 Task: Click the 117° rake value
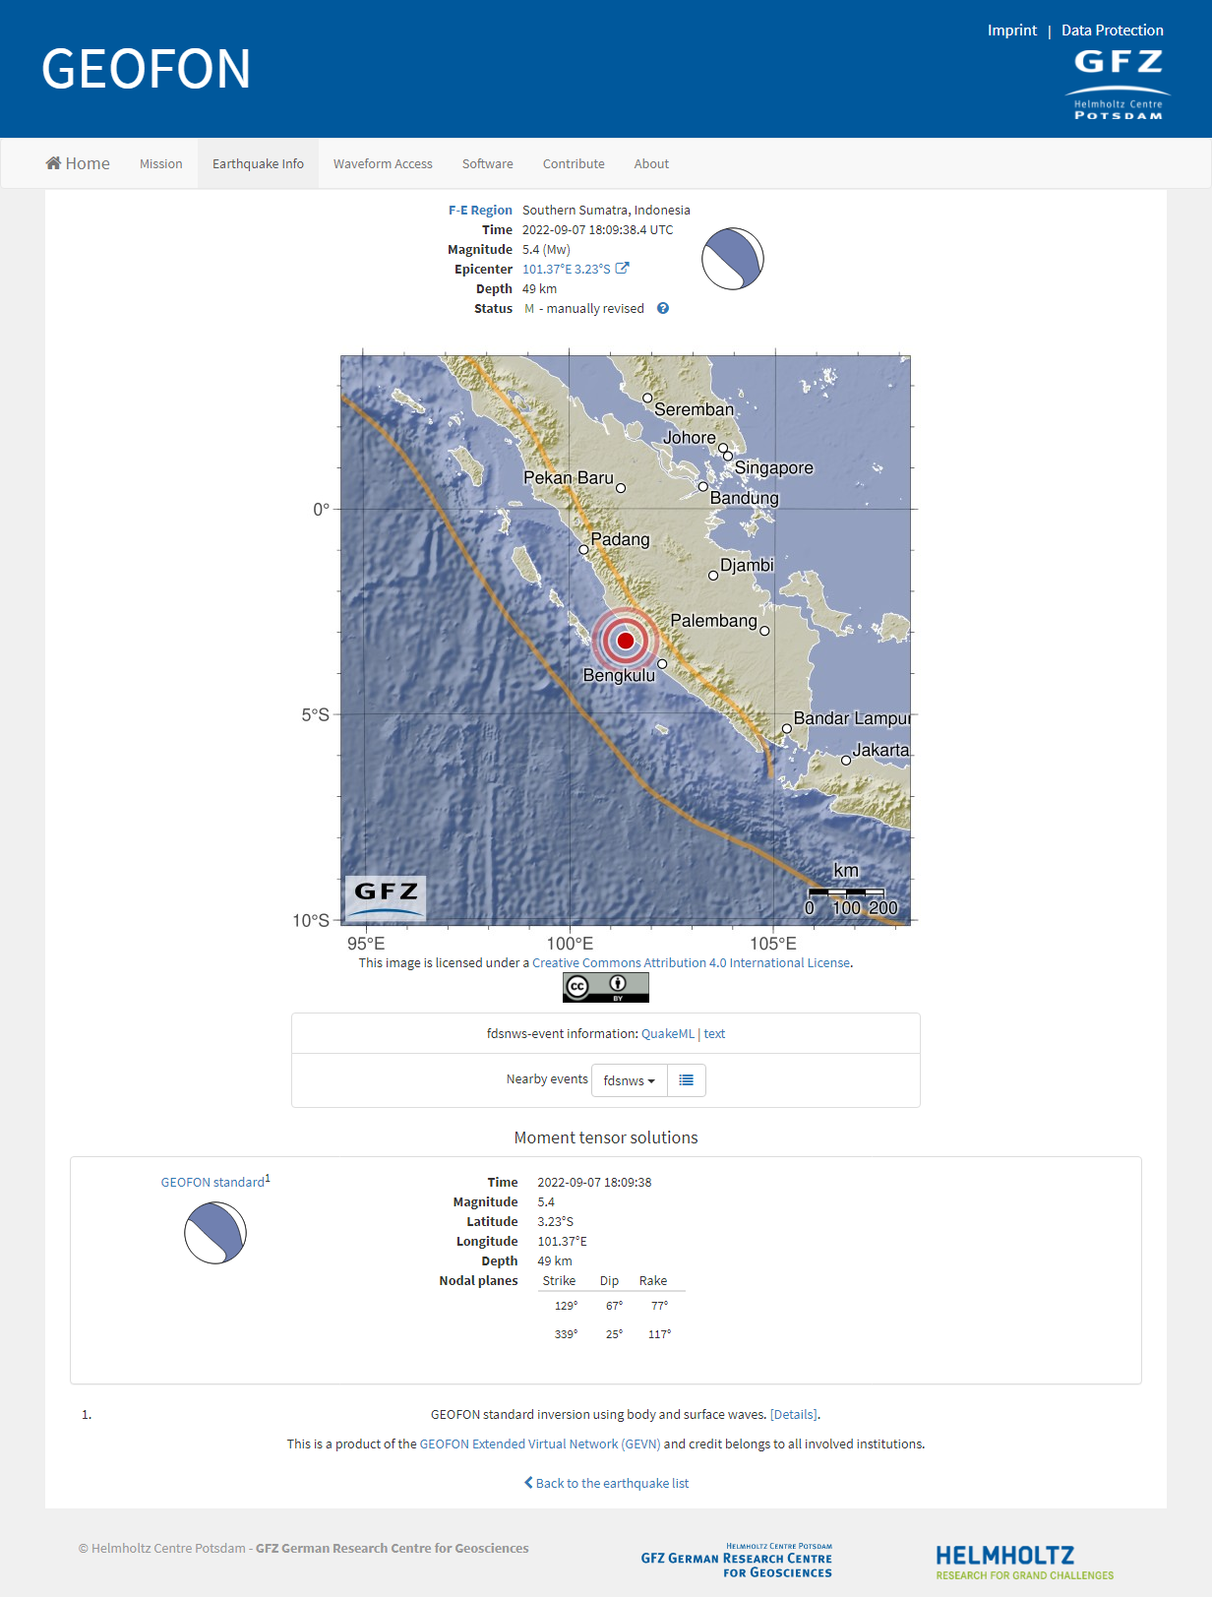[x=659, y=1334]
